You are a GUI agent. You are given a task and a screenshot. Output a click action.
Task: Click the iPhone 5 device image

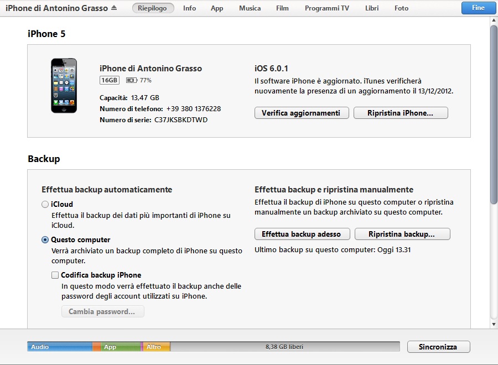pos(64,85)
